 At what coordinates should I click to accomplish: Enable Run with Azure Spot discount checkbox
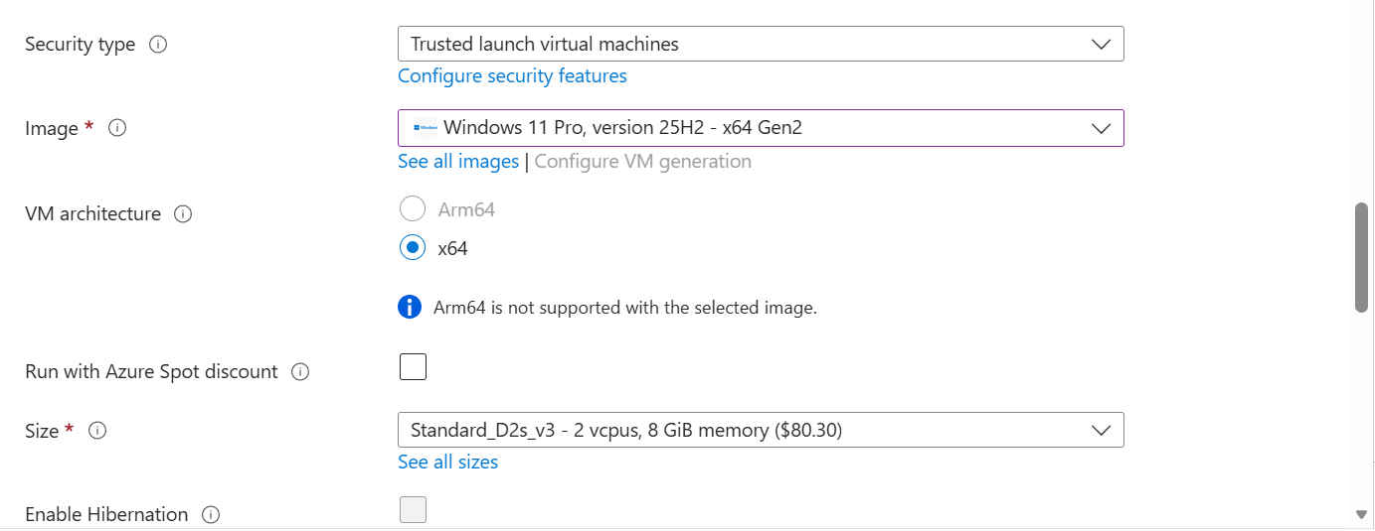tap(413, 367)
